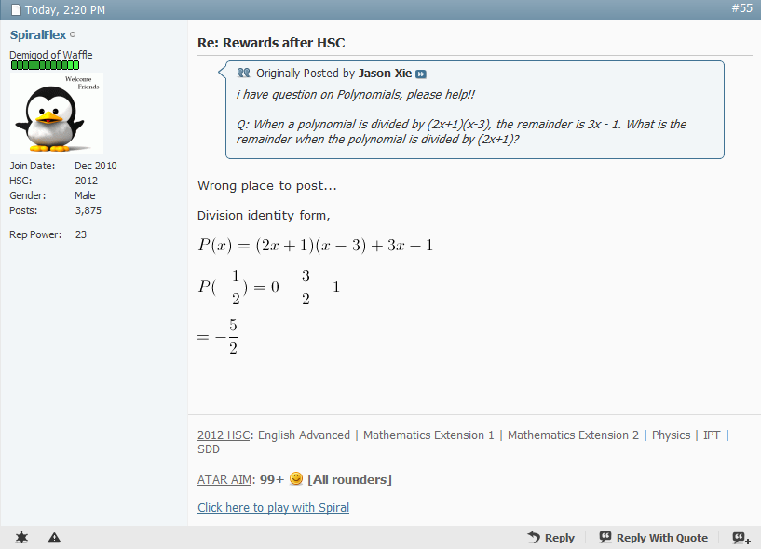The height and width of the screenshot is (549, 761).
Task: Click SpiralFlex's offline status indicator
Action: click(74, 35)
